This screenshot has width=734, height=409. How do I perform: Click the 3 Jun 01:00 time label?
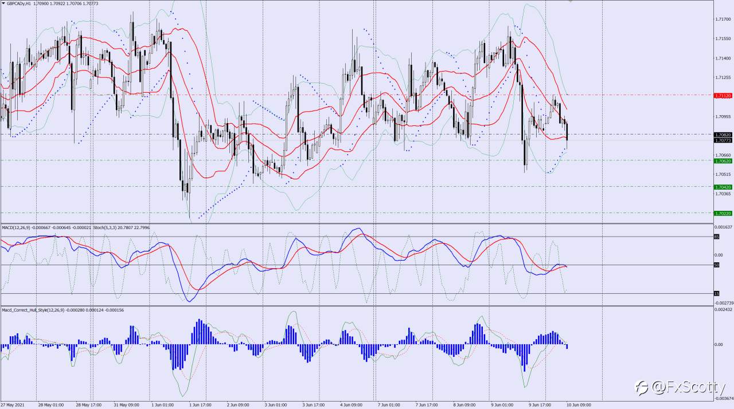click(276, 404)
